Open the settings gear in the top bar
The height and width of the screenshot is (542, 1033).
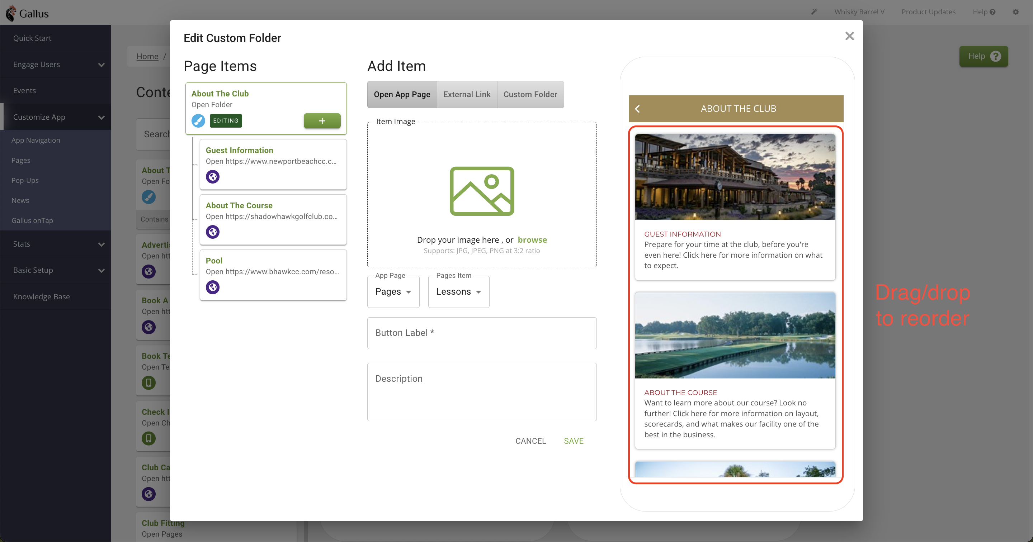(x=1016, y=11)
